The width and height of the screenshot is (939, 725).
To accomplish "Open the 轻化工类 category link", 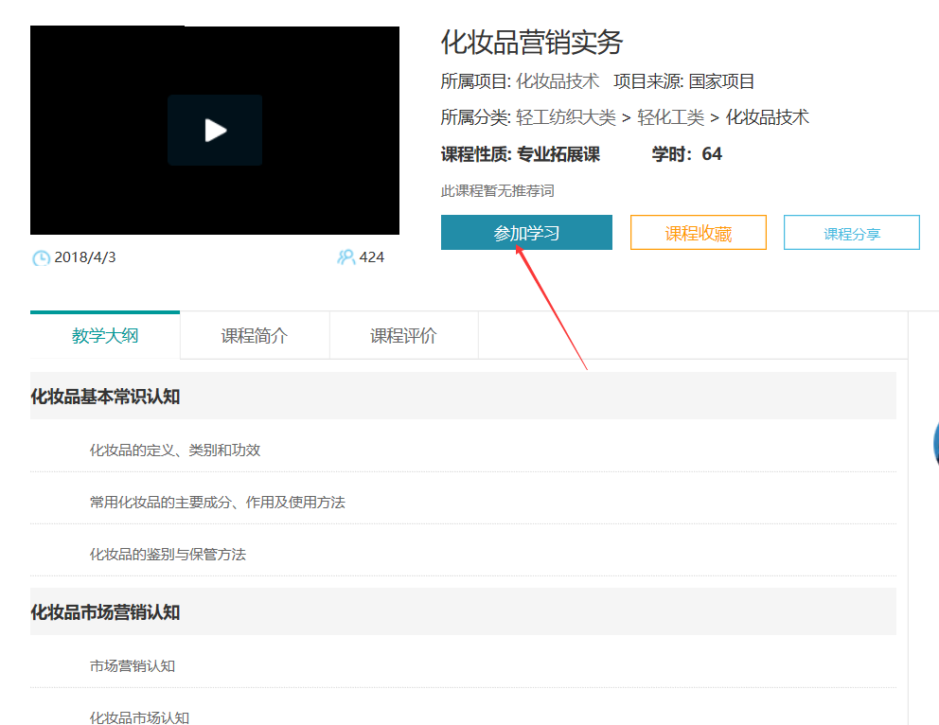I will [670, 117].
